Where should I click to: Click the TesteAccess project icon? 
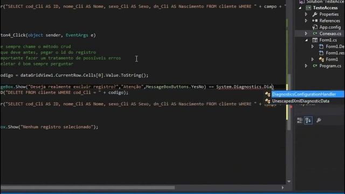click(x=308, y=8)
